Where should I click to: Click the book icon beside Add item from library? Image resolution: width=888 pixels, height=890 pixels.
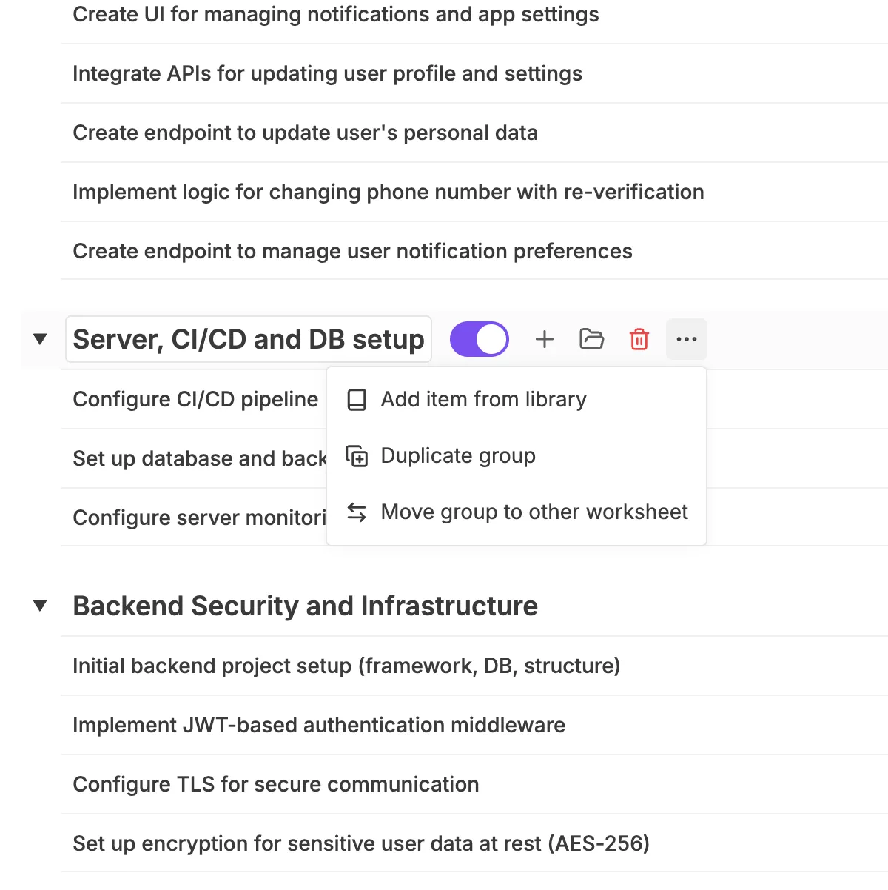[357, 399]
